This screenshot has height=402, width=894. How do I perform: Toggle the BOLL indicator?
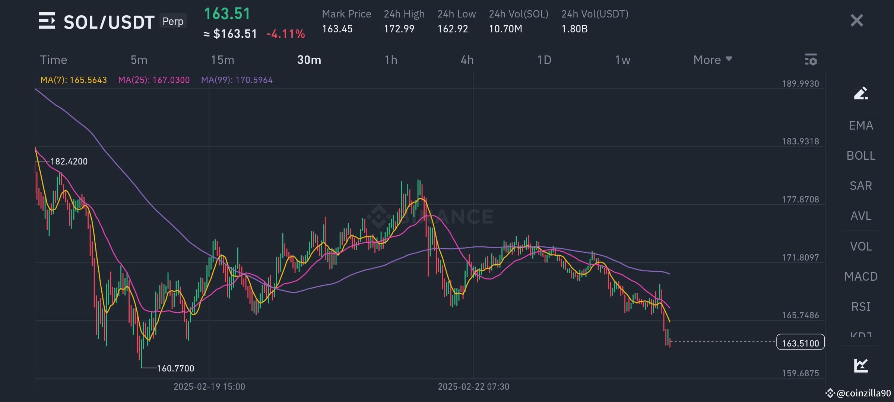click(x=861, y=156)
